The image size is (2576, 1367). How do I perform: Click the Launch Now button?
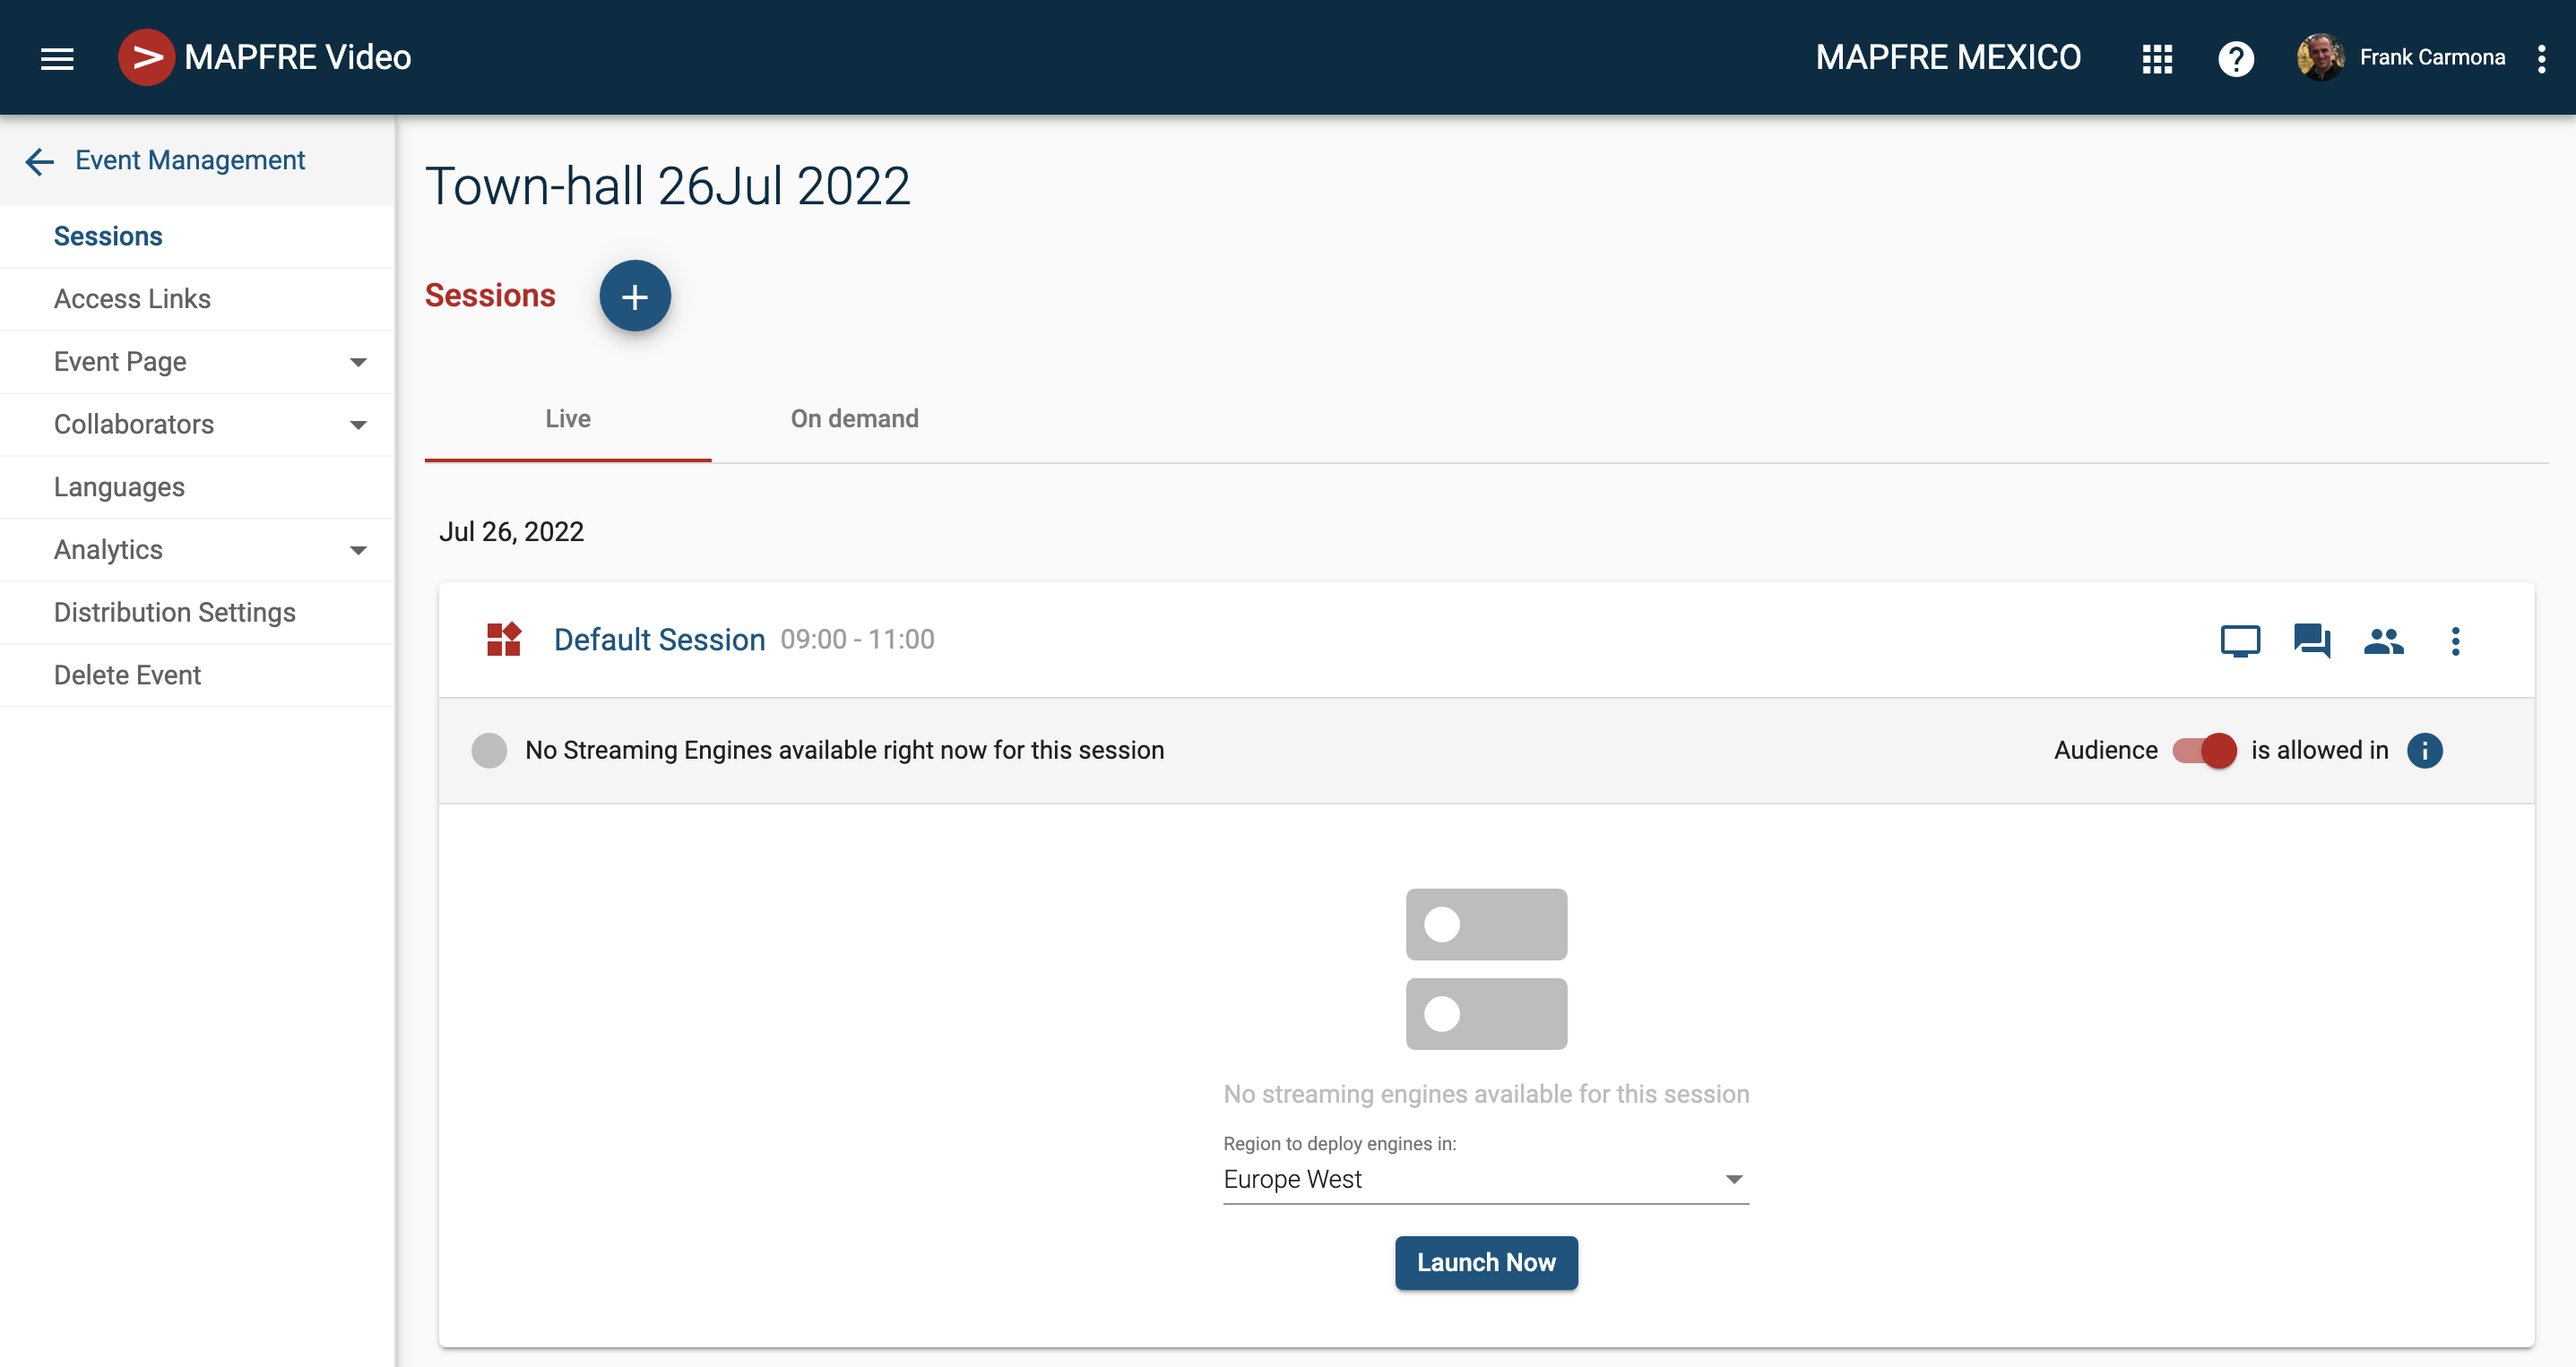tap(1485, 1262)
